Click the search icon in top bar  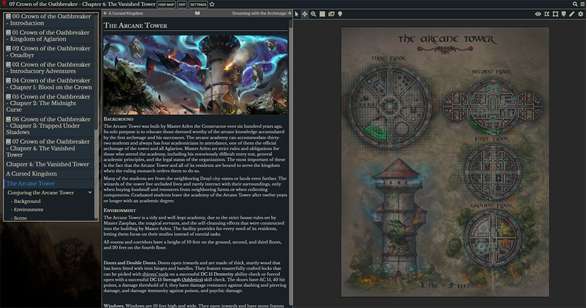[x=575, y=4]
